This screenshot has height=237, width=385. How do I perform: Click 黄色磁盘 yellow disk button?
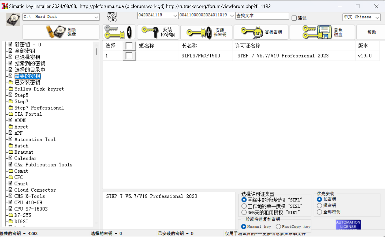322,32
